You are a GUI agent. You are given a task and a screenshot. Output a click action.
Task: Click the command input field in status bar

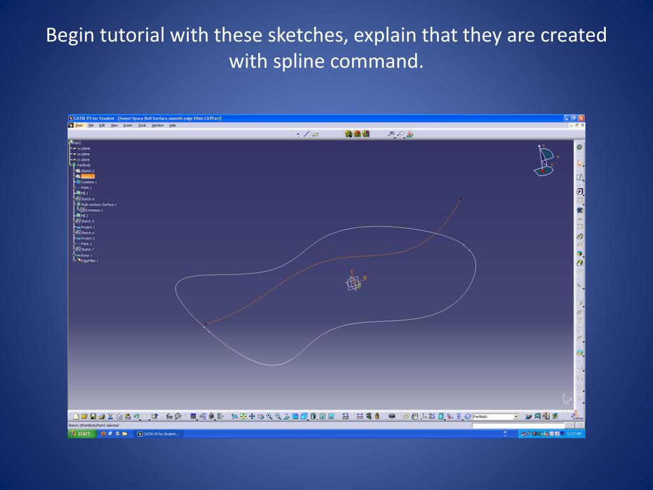click(518, 425)
